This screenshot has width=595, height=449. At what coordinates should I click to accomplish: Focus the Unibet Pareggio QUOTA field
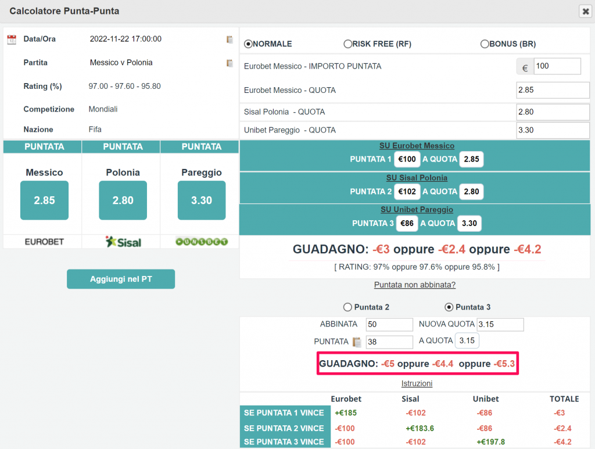[553, 130]
